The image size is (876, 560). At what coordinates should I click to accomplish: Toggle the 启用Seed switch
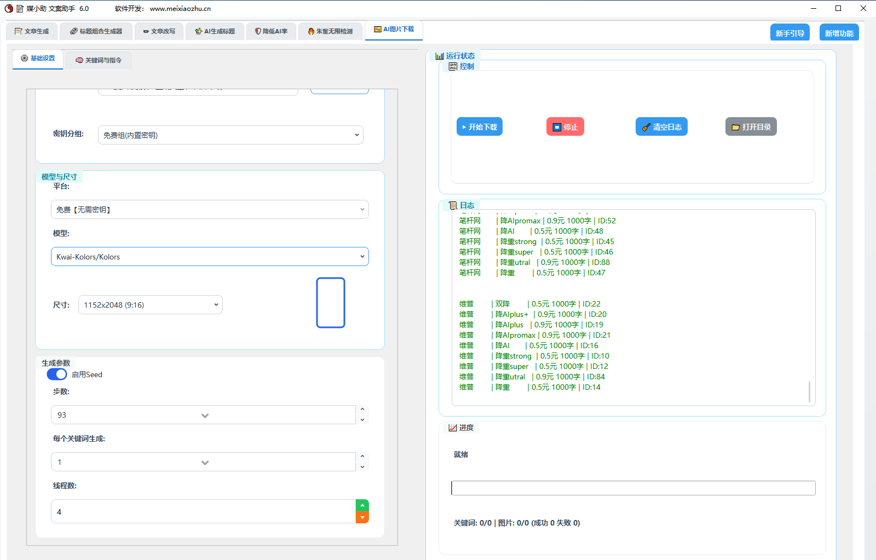[x=57, y=374]
